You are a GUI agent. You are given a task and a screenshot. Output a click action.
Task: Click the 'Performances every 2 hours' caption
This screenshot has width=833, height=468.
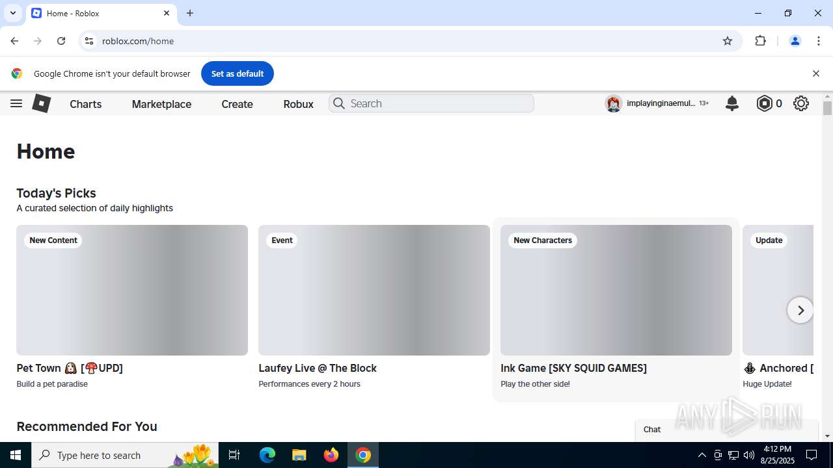[x=309, y=384]
